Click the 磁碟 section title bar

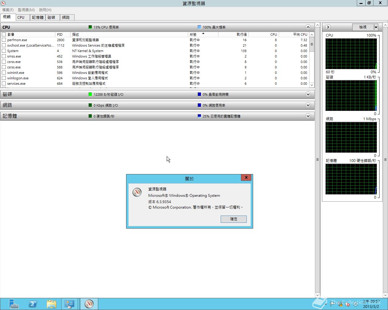point(157,94)
